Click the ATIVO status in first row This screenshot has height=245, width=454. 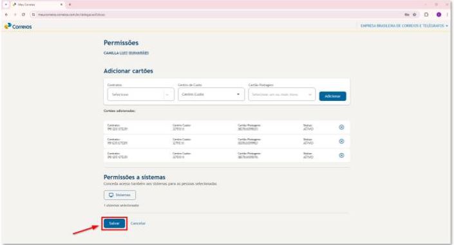point(308,129)
